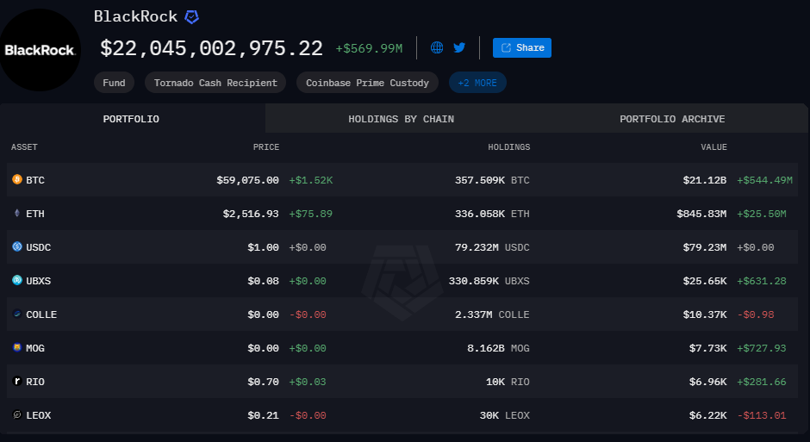The height and width of the screenshot is (442, 810).
Task: Click UBXS value $25.65K
Action: 705,281
